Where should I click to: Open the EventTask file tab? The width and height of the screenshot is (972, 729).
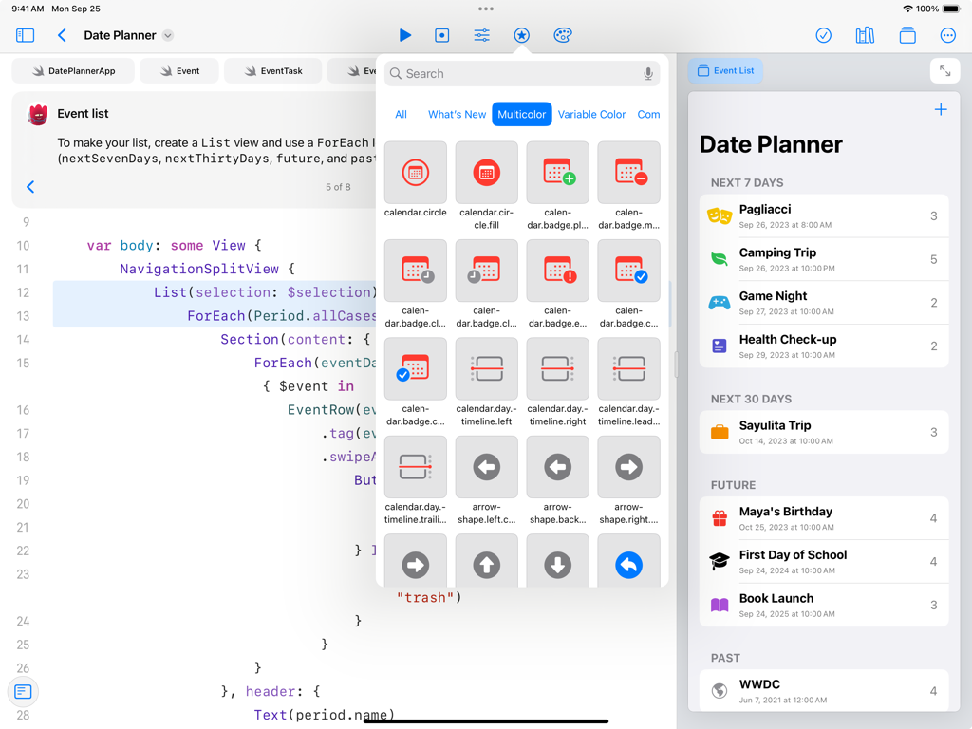click(272, 70)
